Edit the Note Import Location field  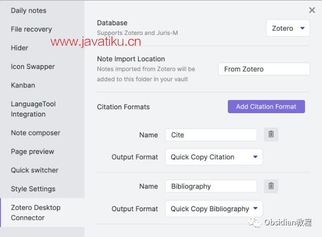(x=264, y=69)
